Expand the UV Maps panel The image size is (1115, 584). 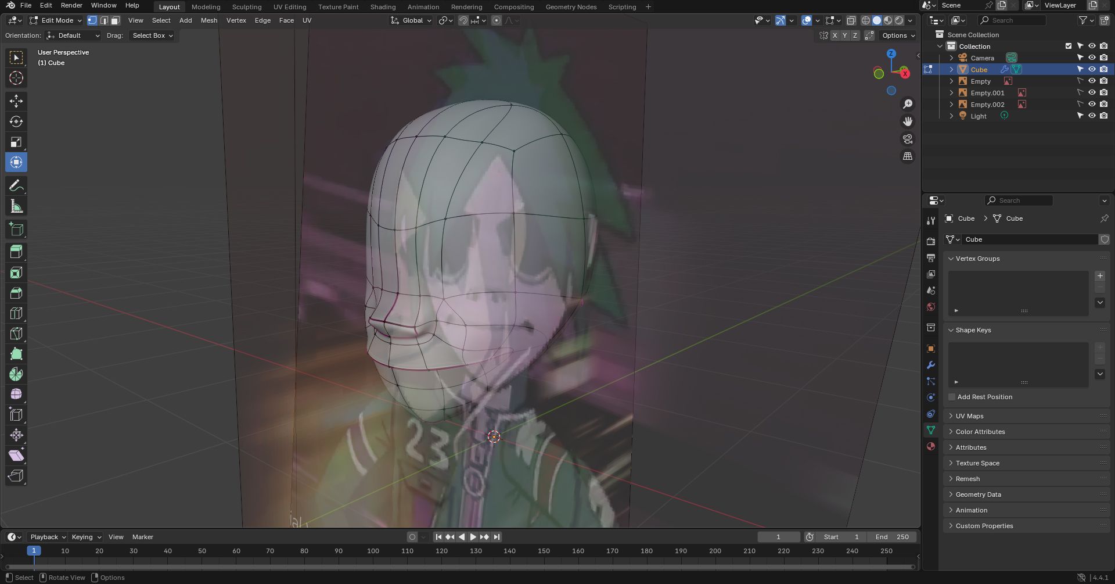point(969,416)
